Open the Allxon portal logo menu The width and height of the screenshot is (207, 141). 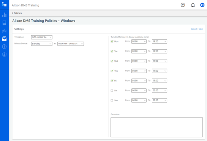click(4, 5)
